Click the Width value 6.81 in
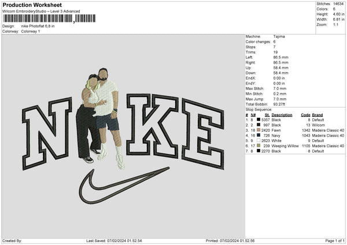The width and height of the screenshot is (347, 245). [338, 20]
